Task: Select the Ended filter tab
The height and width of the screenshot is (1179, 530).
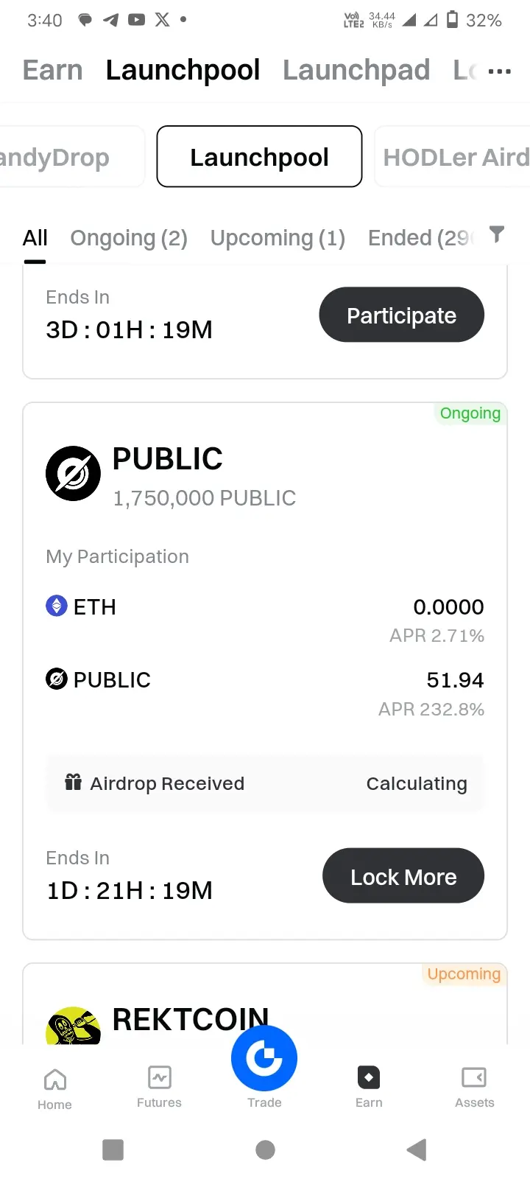Action: pyautogui.click(x=420, y=238)
